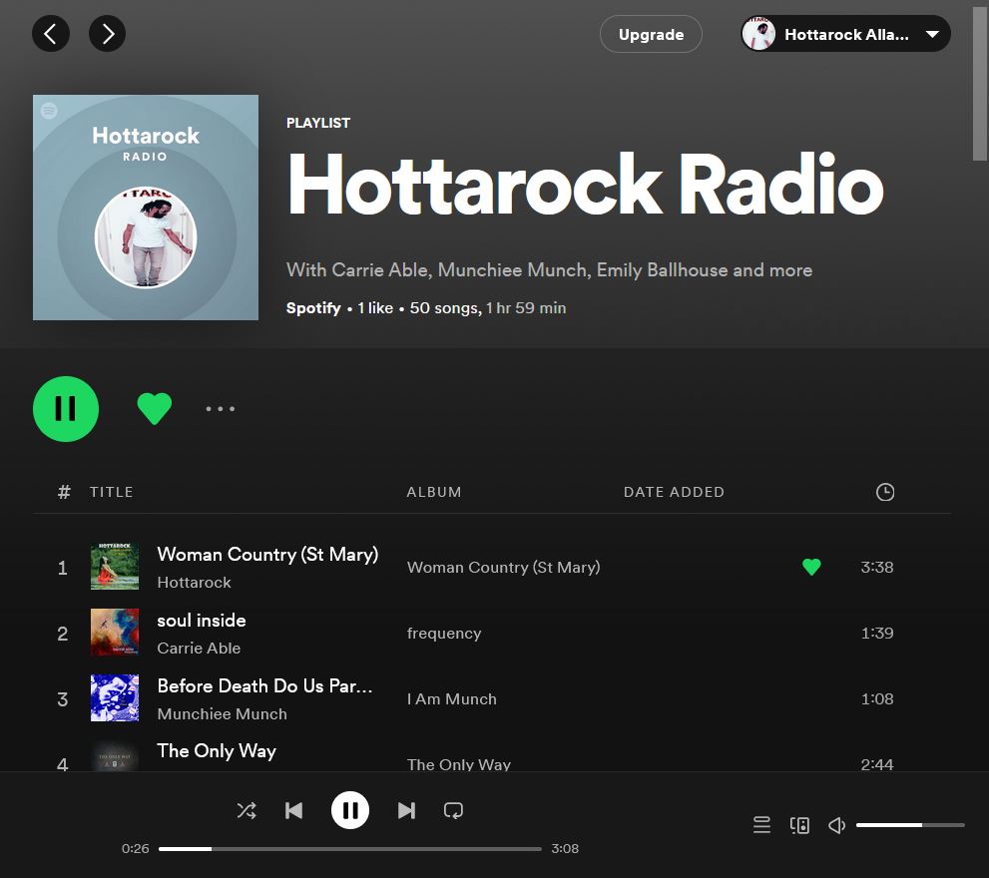Image resolution: width=989 pixels, height=878 pixels.
Task: Select the track title The Only Way
Action: [217, 750]
